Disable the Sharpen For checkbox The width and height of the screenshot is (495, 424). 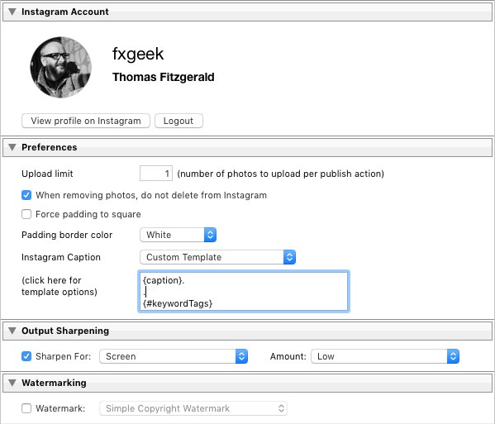pyautogui.click(x=26, y=356)
